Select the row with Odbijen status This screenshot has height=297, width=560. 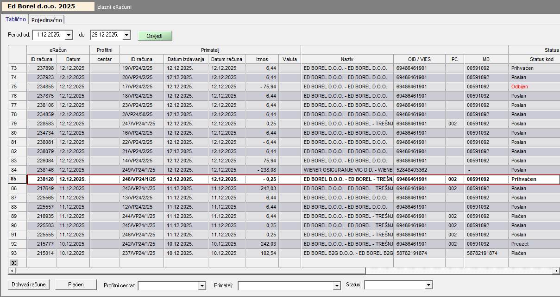point(519,87)
